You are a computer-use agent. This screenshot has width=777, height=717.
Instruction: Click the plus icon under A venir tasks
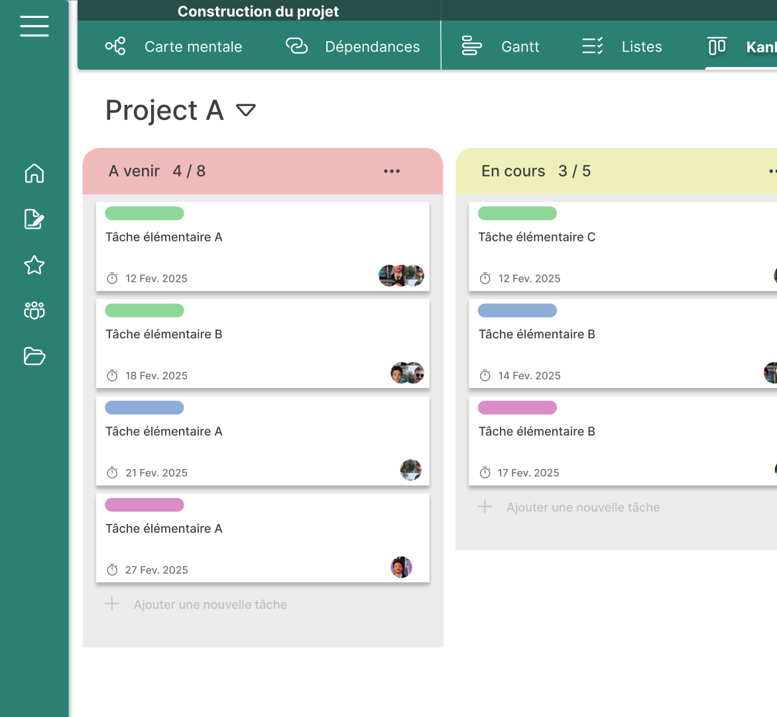click(112, 604)
